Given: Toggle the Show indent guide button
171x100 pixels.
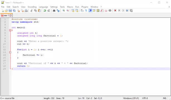Looking at the screenshot, I should pos(90,11).
